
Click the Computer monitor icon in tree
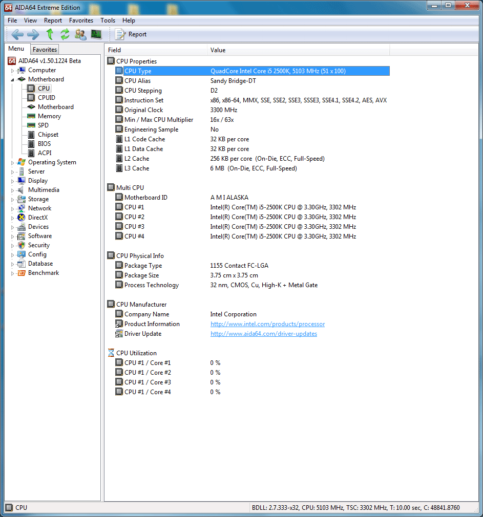coord(22,70)
